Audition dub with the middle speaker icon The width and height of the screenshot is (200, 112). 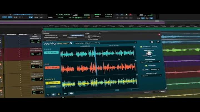point(53,94)
